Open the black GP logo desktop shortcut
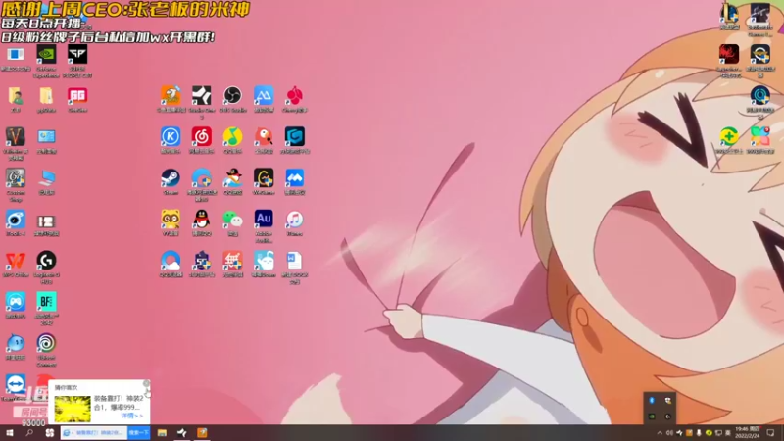784x441 pixels. pos(77,55)
